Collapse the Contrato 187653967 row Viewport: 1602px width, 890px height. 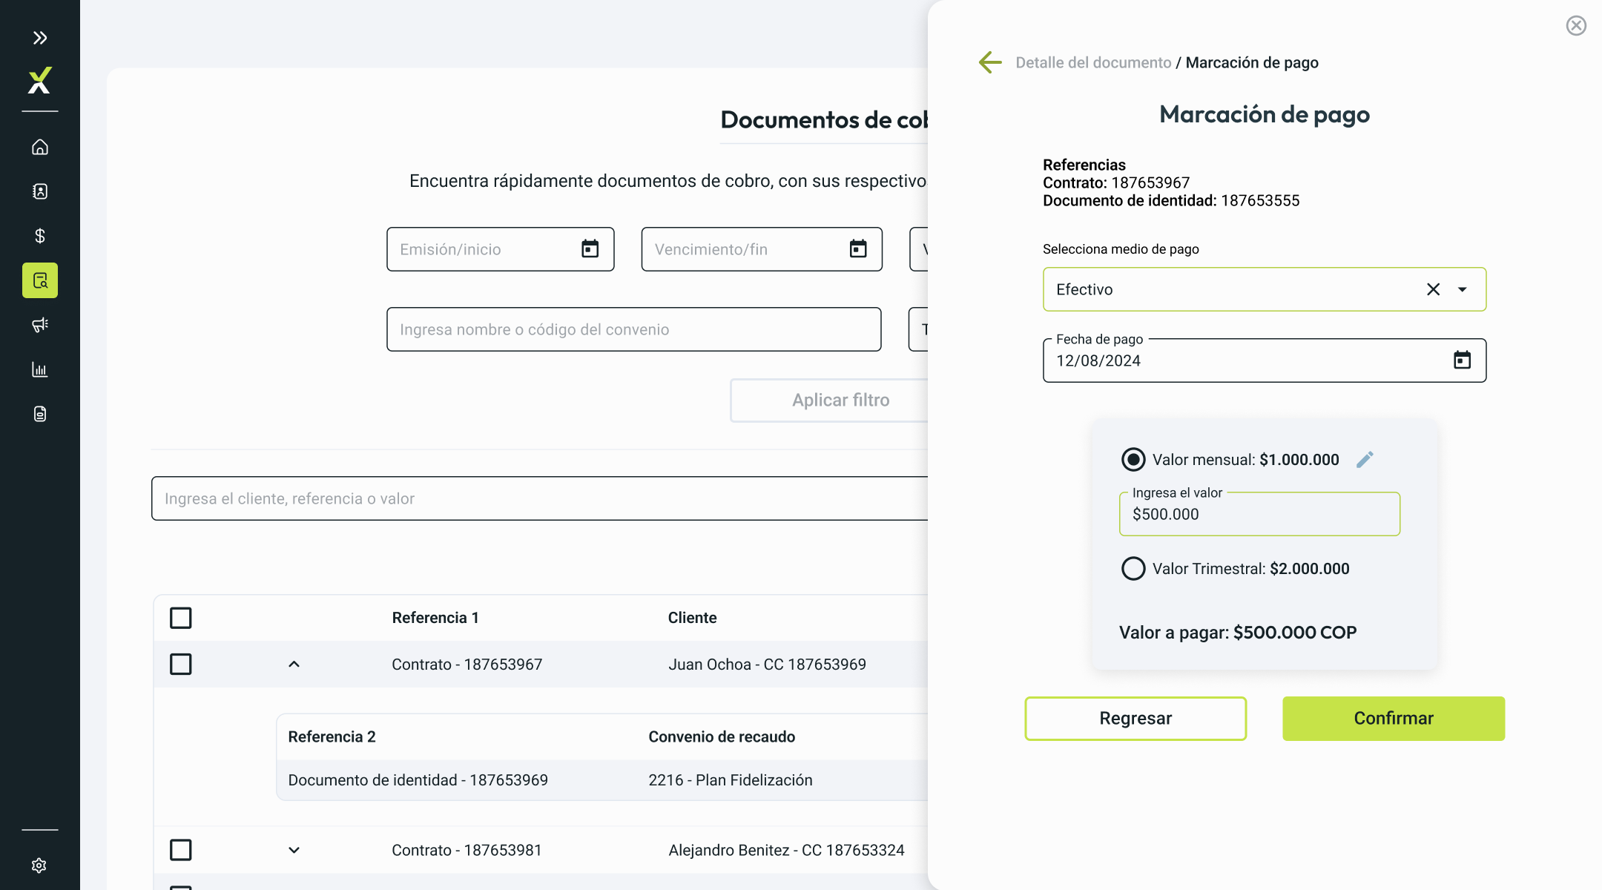[294, 664]
